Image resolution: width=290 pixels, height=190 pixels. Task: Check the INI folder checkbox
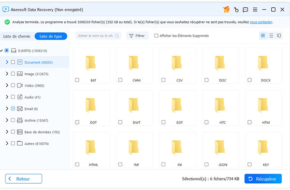163,164
